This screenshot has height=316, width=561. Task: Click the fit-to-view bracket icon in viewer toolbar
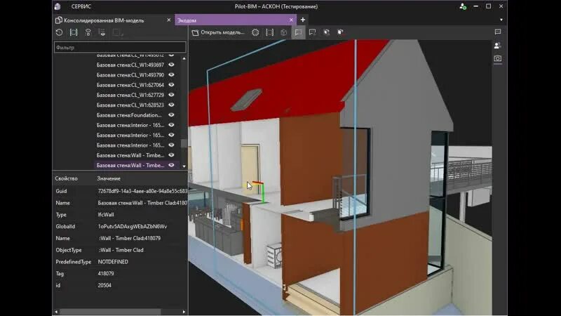tap(270, 32)
